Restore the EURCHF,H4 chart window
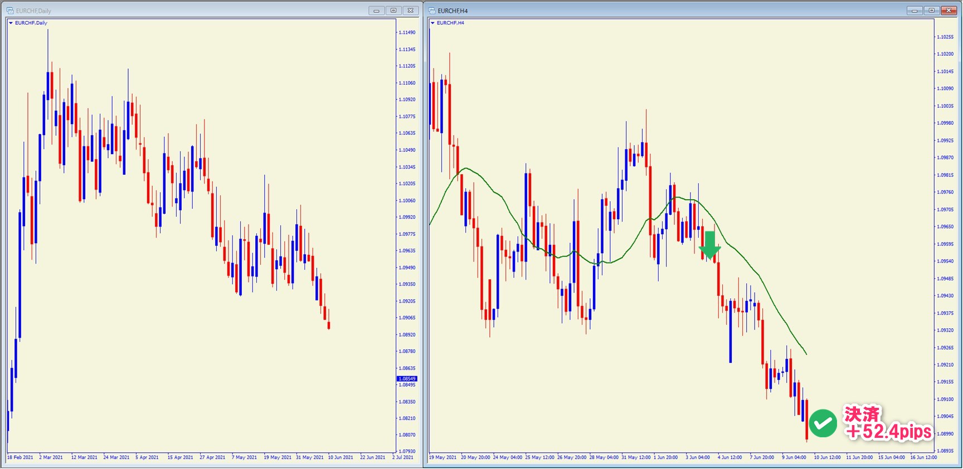 point(931,11)
